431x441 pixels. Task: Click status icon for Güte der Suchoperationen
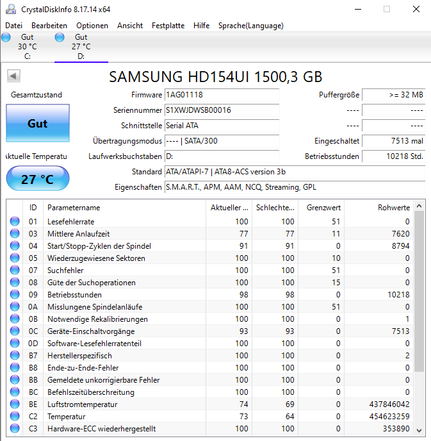click(15, 283)
